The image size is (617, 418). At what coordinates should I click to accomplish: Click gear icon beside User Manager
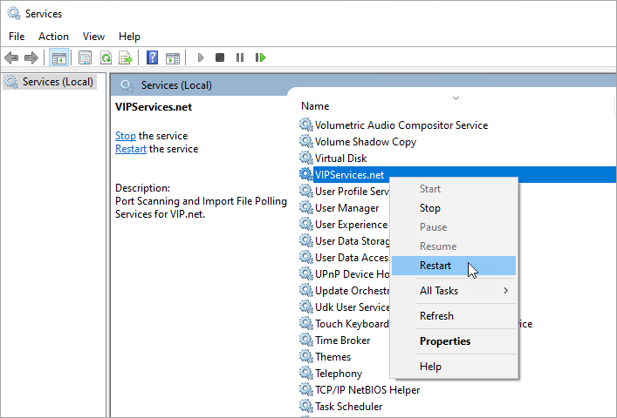tap(305, 207)
